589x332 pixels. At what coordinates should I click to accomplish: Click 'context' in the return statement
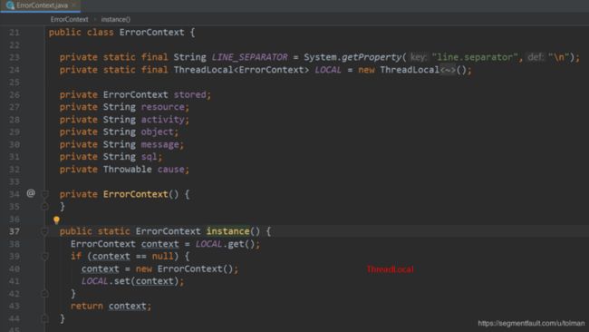point(128,306)
